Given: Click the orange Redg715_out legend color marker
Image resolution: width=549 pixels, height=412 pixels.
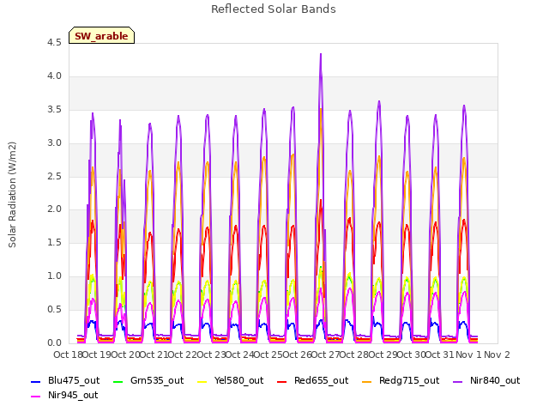Looking at the screenshot, I should click(x=367, y=381).
